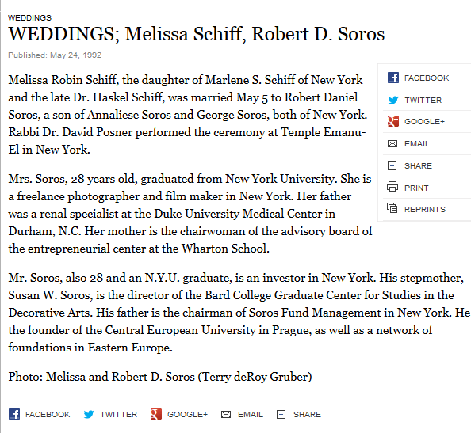Click the bottom Email envelope icon
Viewport: 471px width, 433px height.
pos(226,415)
